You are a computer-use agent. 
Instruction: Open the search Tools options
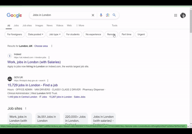[x=115, y=26]
